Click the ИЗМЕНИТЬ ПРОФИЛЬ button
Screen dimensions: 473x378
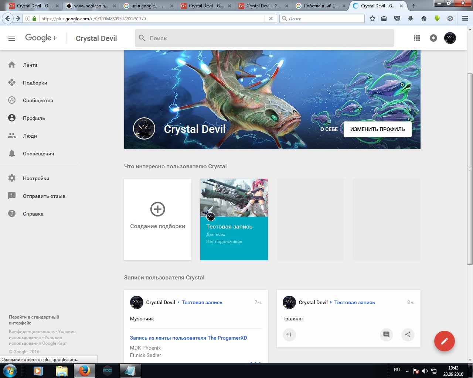[x=377, y=129]
